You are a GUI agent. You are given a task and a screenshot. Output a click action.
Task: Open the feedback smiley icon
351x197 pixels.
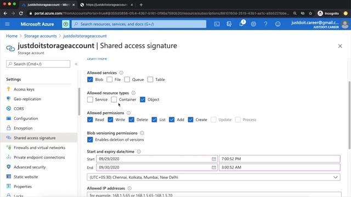[x=278, y=24]
